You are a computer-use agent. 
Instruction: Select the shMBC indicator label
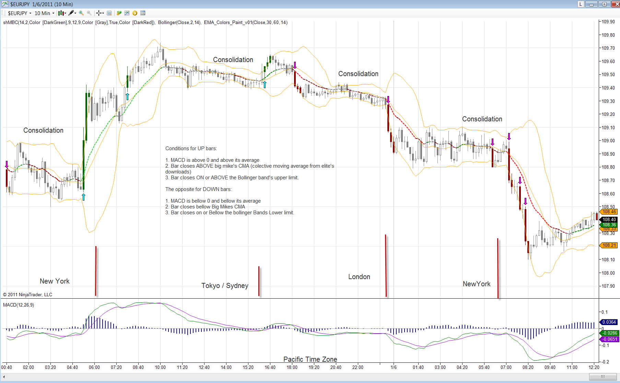(79, 23)
